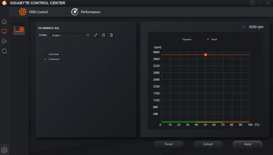Image resolution: width=273 pixels, height=155 pixels.
Task: Click the update sync sidebar icon
Action: [4, 51]
